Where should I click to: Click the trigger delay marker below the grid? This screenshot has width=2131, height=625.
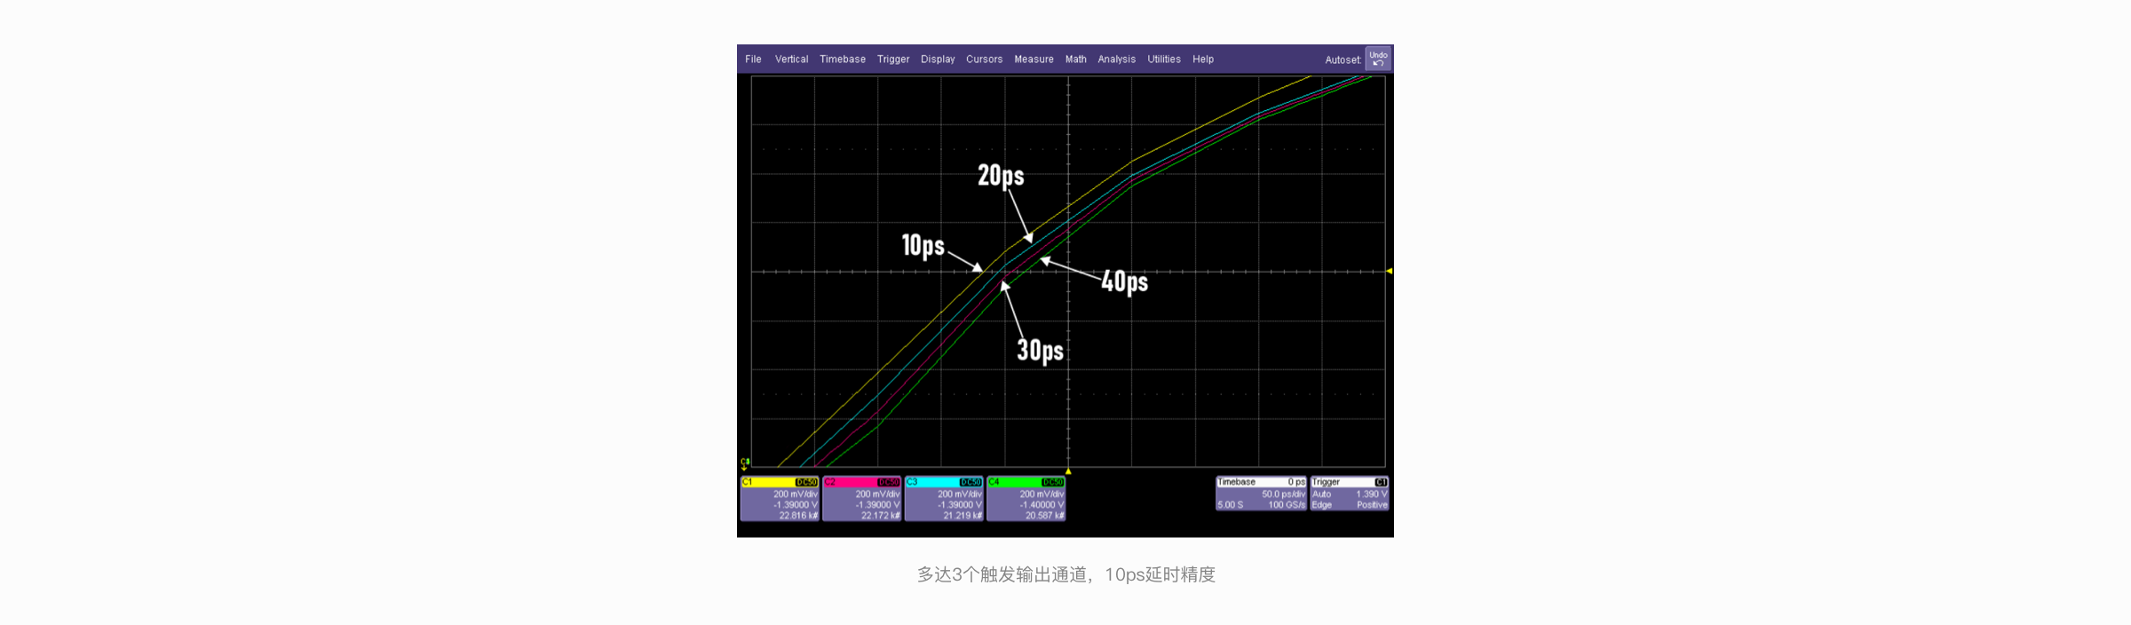[1068, 471]
